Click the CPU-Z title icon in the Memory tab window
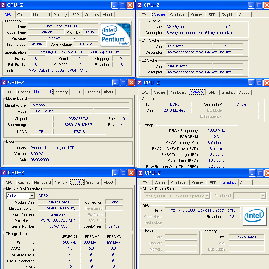 140,83
